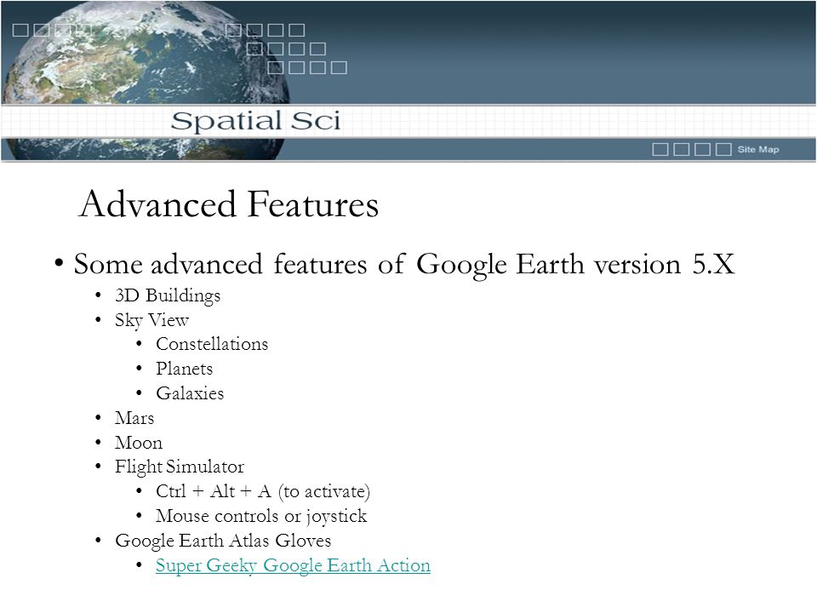Image resolution: width=817 pixels, height=613 pixels.
Task: Click the "Planets" sub-bullet
Action: click(185, 369)
